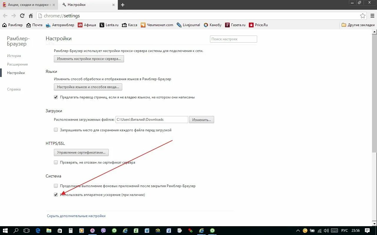Click Настройка языков и способов ввода button

point(88,87)
